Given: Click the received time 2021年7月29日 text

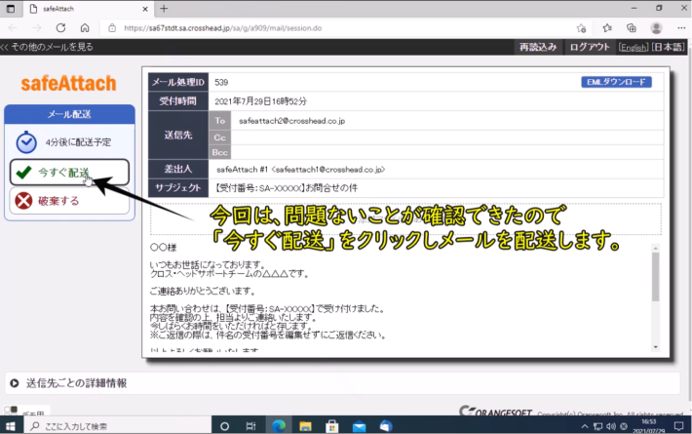Looking at the screenshot, I should click(x=260, y=101).
